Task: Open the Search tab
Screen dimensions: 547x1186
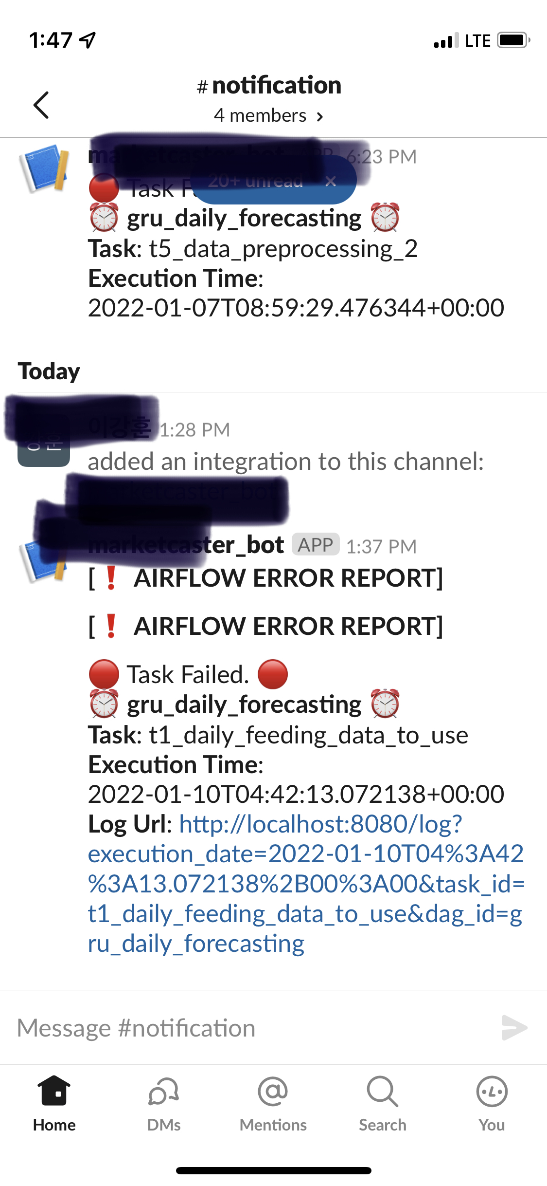Action: pos(383,1104)
